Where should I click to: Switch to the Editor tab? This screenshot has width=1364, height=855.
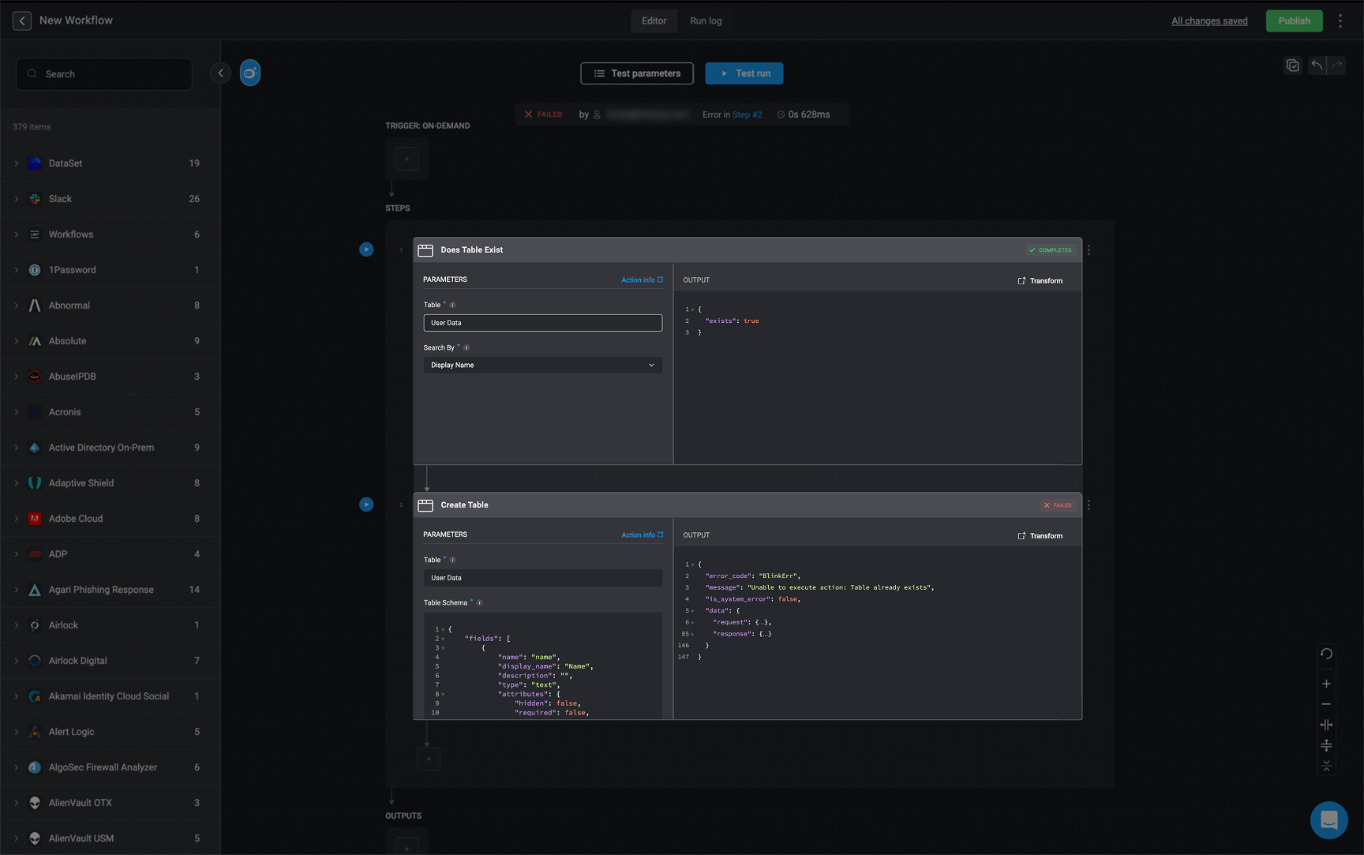pos(654,21)
